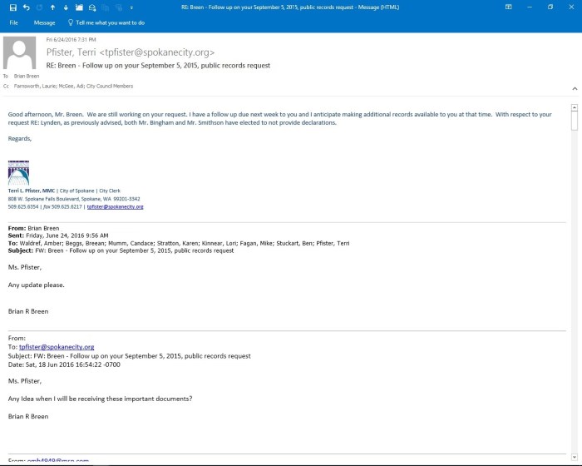Click the Save icon in quick access toolbar
Screen dimensions: 582x466
12,7
